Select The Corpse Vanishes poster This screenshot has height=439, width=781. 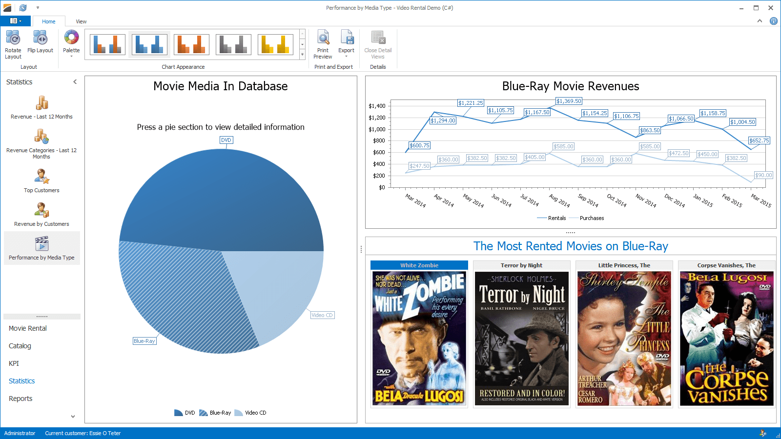(727, 339)
